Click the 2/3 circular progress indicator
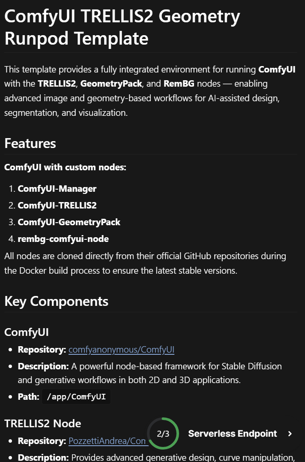Viewport: 305px width, 462px height. [163, 434]
